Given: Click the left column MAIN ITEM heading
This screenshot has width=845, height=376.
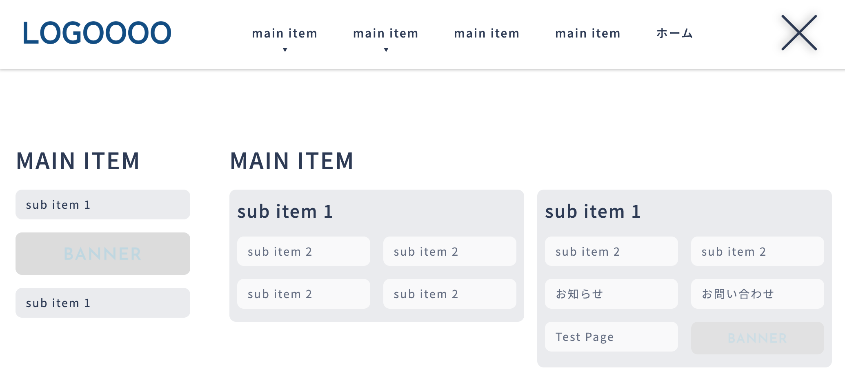Looking at the screenshot, I should pos(78,161).
